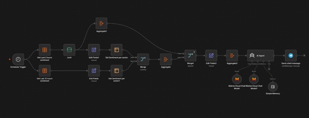
Task: Open the Get Sentiment per sector1 node
Action: [x=117, y=71]
